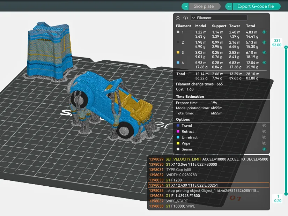This screenshot has width=288, height=216.
Task: Show Unretract markers in preview
Action: (x=264, y=137)
